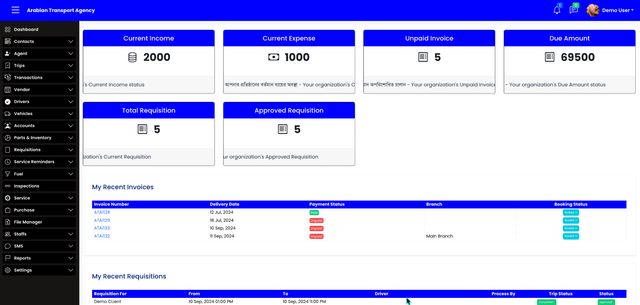This screenshot has width=640, height=305.
Task: Expand the Requisitions menu chevron
Action: (x=71, y=150)
